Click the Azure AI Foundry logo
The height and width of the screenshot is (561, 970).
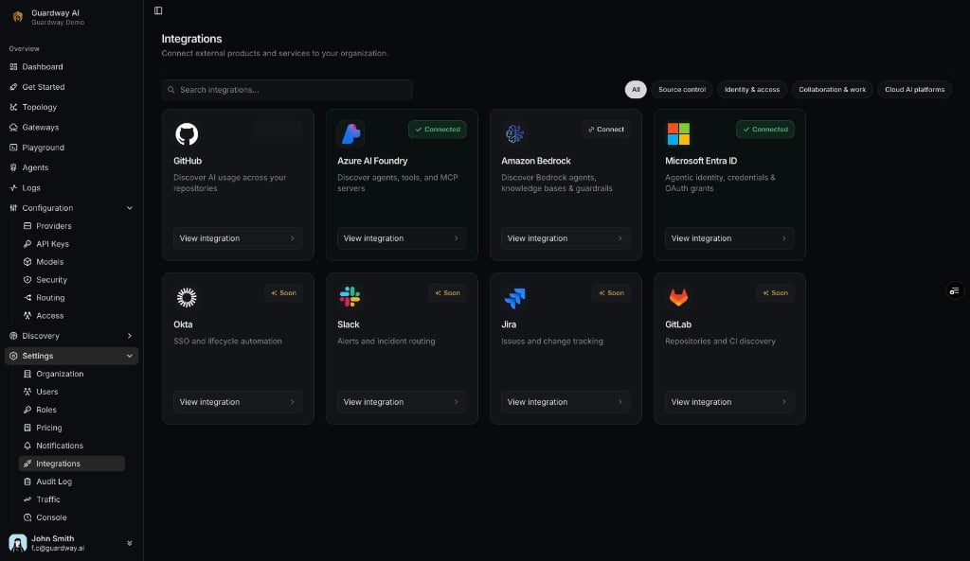(350, 133)
